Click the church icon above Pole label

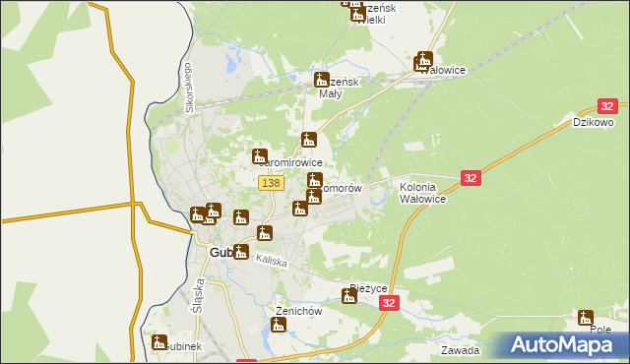click(586, 318)
